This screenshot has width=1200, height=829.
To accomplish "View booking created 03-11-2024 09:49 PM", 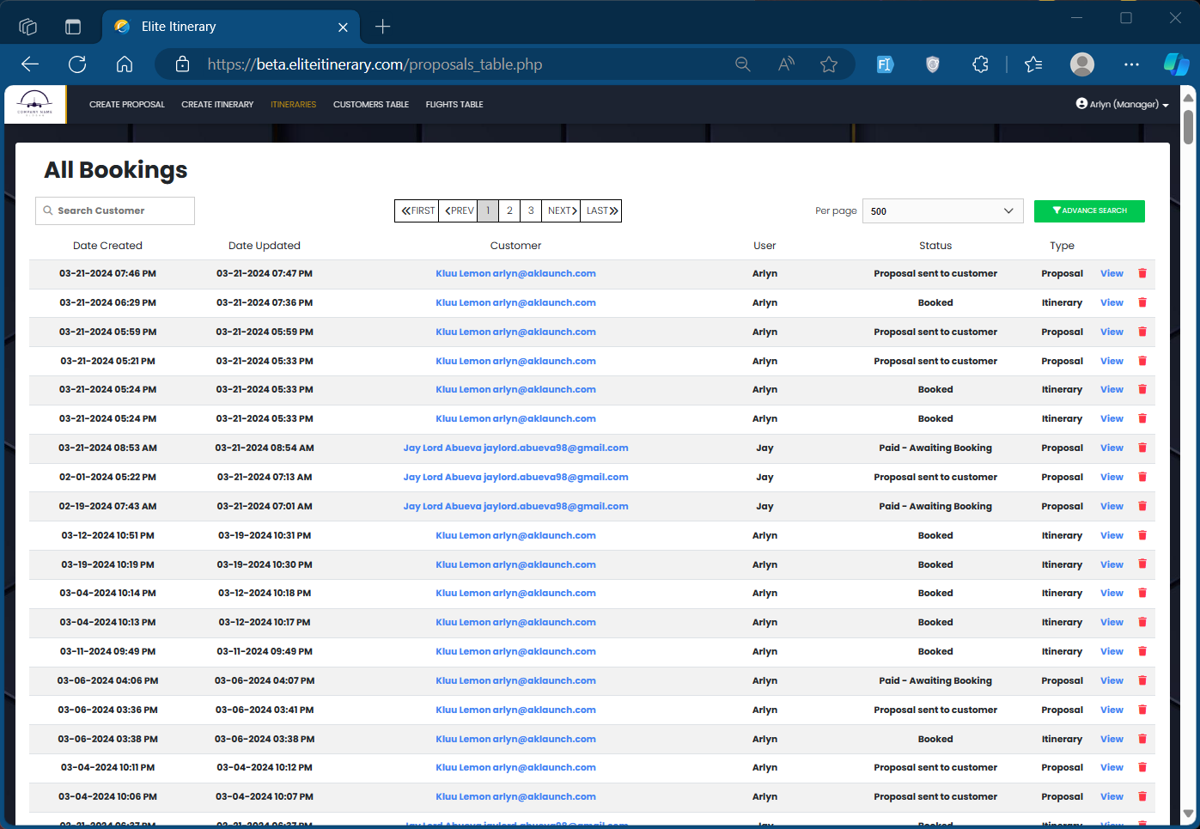I will pyautogui.click(x=1112, y=651).
